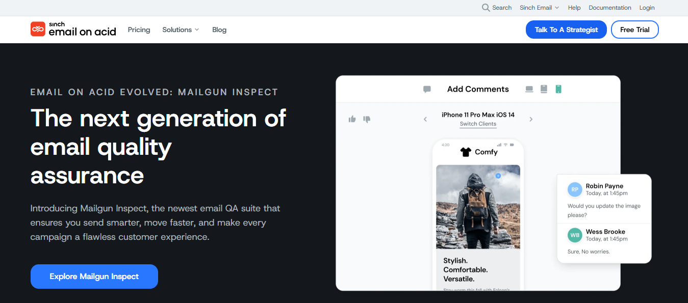Click the Login link

click(x=647, y=8)
